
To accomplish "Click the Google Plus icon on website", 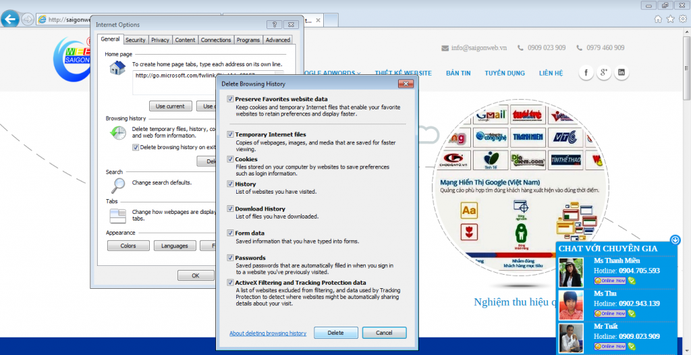I will [x=604, y=73].
